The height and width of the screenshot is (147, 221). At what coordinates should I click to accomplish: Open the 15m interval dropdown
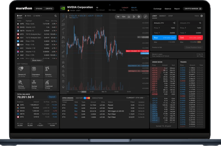point(124,17)
